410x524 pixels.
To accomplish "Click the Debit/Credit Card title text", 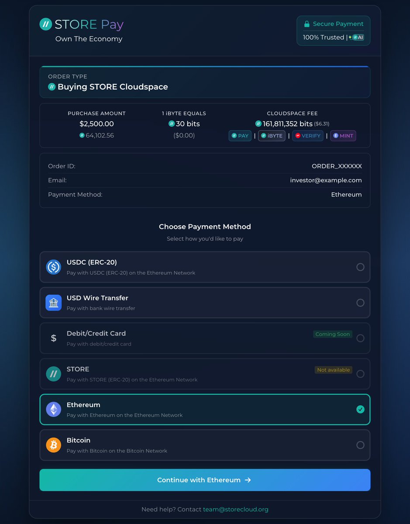I will (96, 334).
